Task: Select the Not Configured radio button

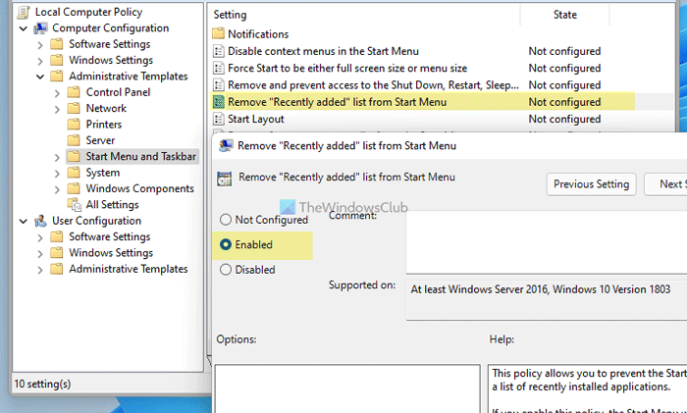Action: pyautogui.click(x=227, y=220)
